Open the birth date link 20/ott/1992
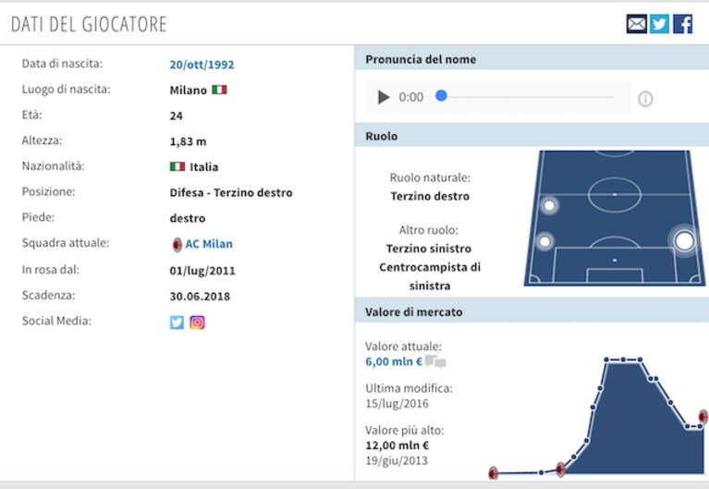This screenshot has width=709, height=489. (202, 65)
